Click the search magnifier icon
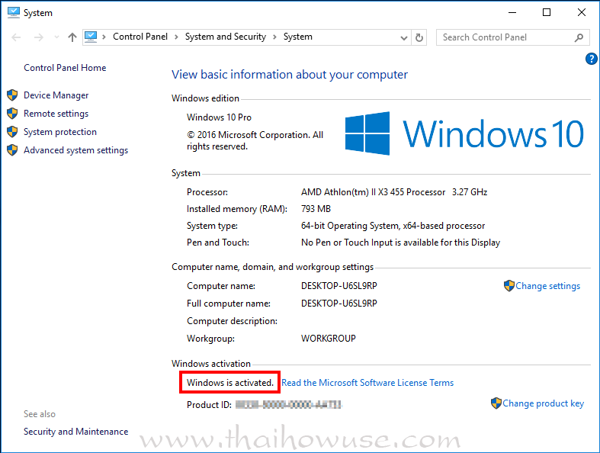The image size is (600, 453). (x=579, y=37)
